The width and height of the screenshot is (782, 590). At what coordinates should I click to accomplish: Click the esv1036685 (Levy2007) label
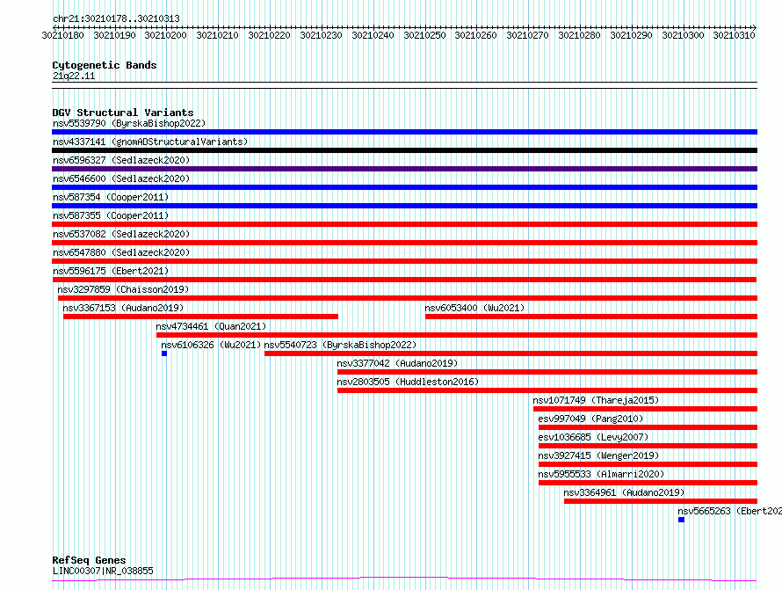(593, 437)
